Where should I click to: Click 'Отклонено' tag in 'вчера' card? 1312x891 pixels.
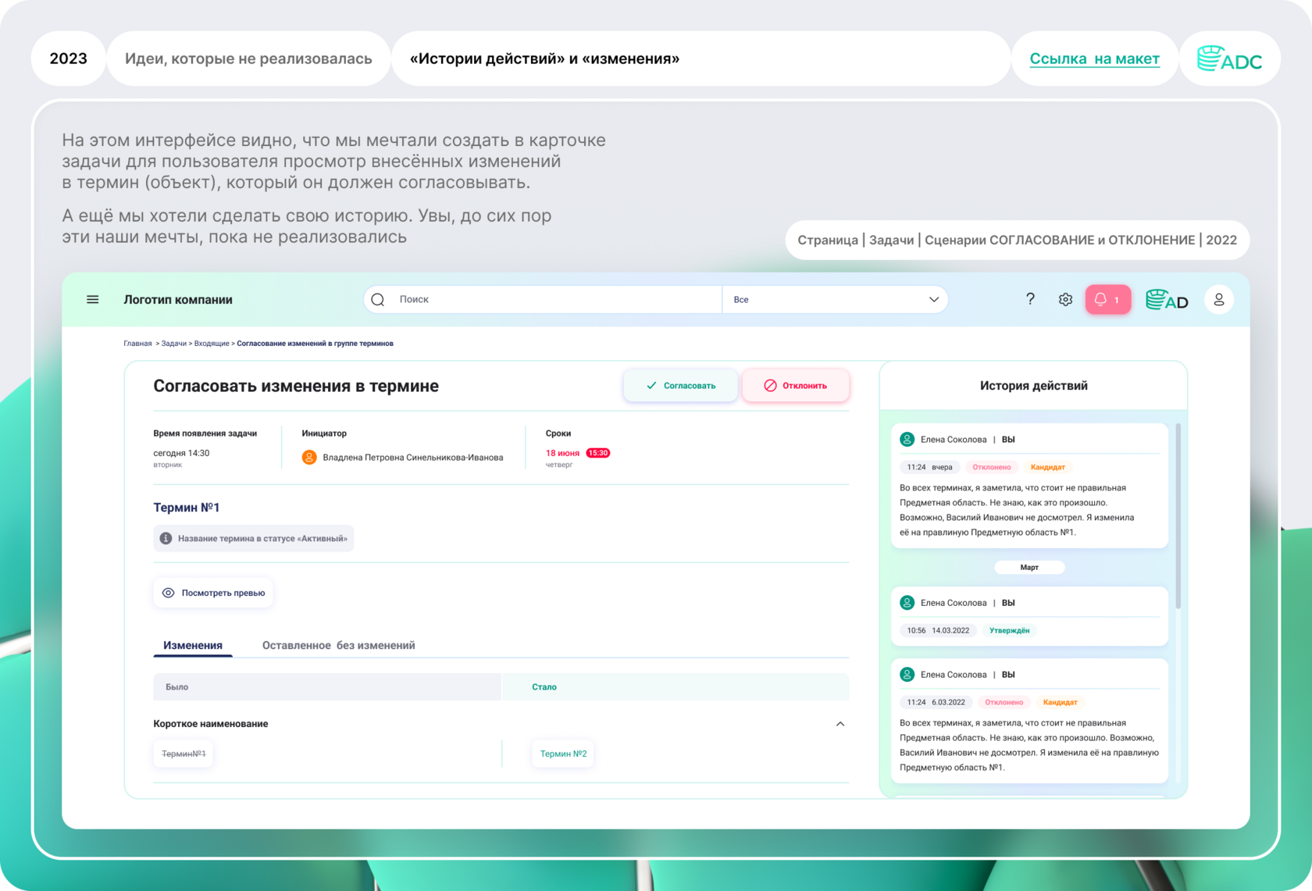pos(991,468)
